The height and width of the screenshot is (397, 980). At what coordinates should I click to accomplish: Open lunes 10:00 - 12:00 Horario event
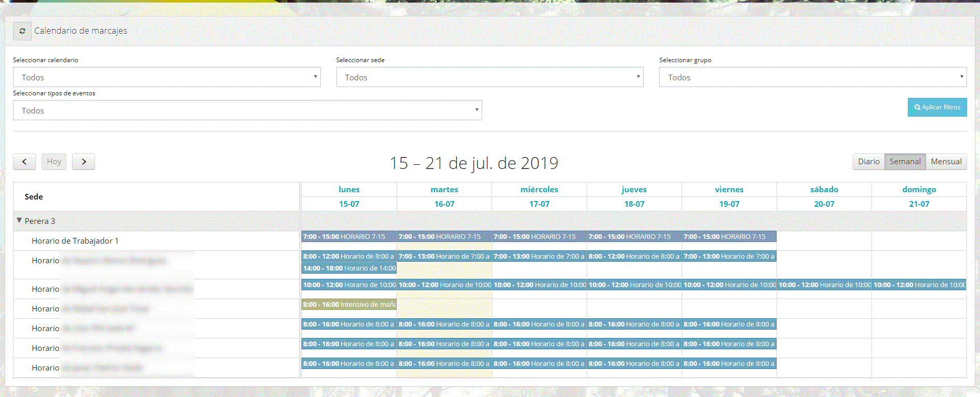point(349,285)
